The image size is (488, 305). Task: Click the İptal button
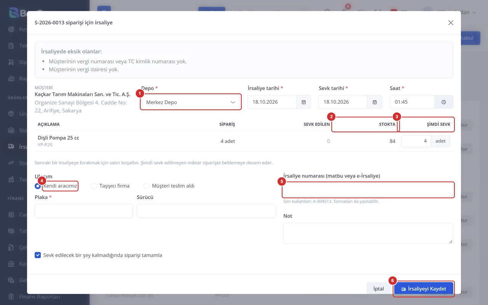tap(379, 289)
